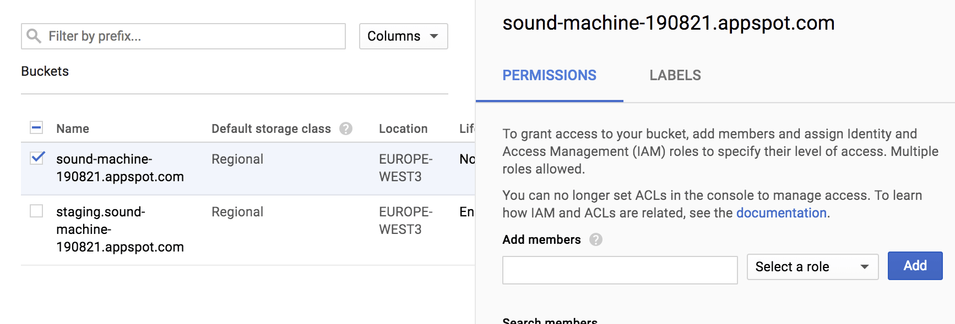Sort by the Name column header
Image resolution: width=955 pixels, height=324 pixels.
[73, 129]
